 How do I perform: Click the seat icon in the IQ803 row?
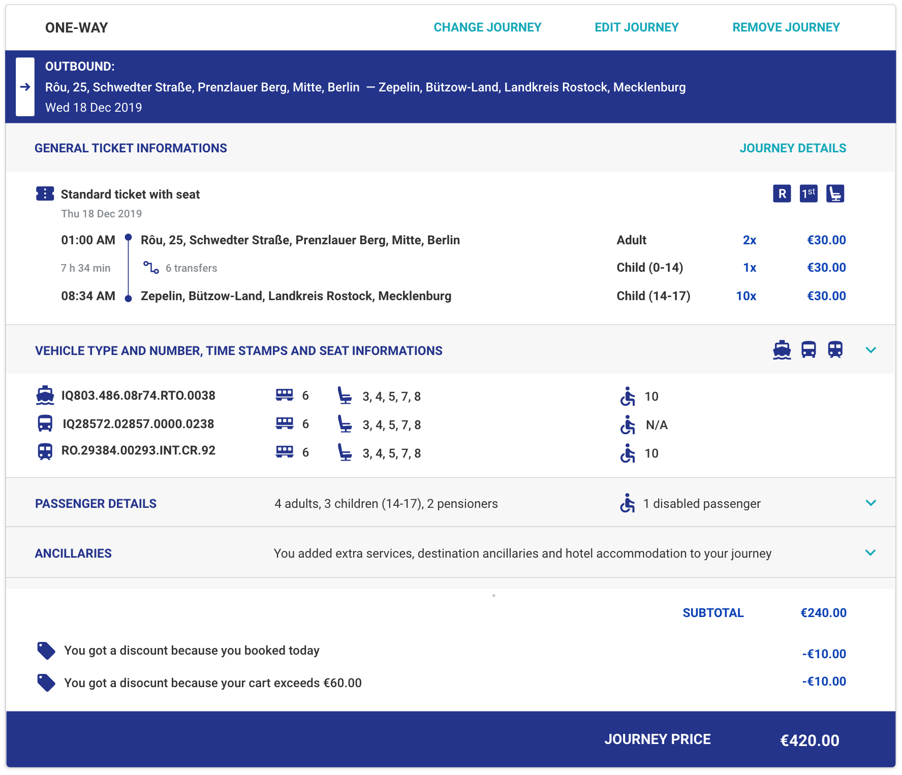345,396
